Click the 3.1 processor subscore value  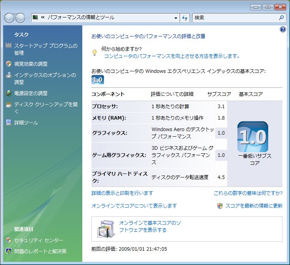[x=221, y=106]
